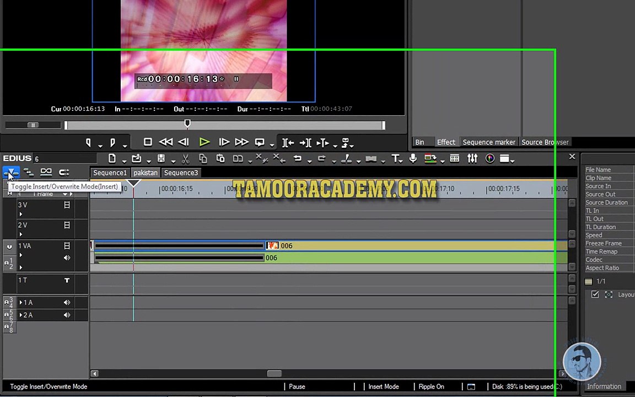Viewport: 635px width, 397px height.
Task: Toggle video channel patch on 1 VA
Action: (x=9, y=246)
